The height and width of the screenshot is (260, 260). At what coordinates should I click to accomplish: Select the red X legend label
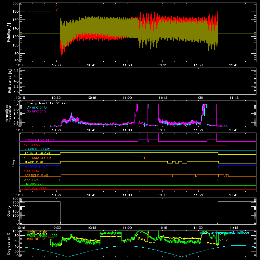point(56,6)
